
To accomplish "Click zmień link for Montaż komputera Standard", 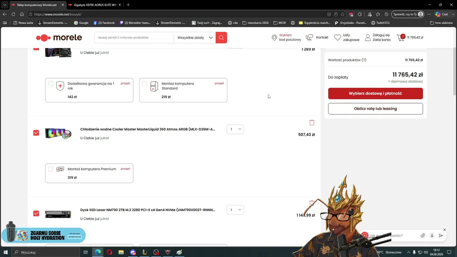I will 219,84.
